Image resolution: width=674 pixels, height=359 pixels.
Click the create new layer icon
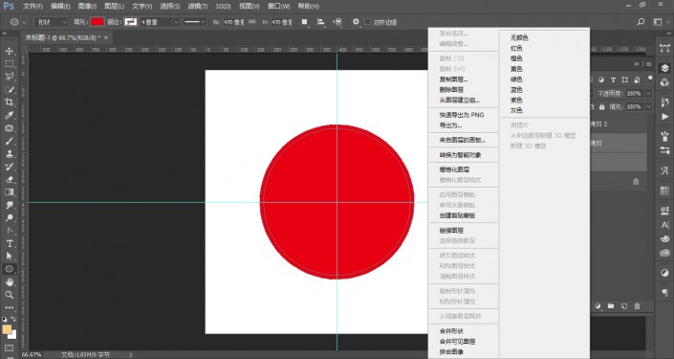coord(624,306)
